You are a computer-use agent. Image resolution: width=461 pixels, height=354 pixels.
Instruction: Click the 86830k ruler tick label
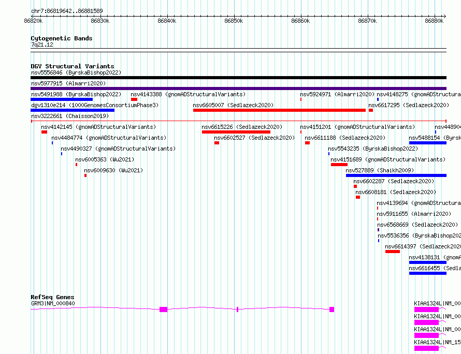(x=100, y=21)
